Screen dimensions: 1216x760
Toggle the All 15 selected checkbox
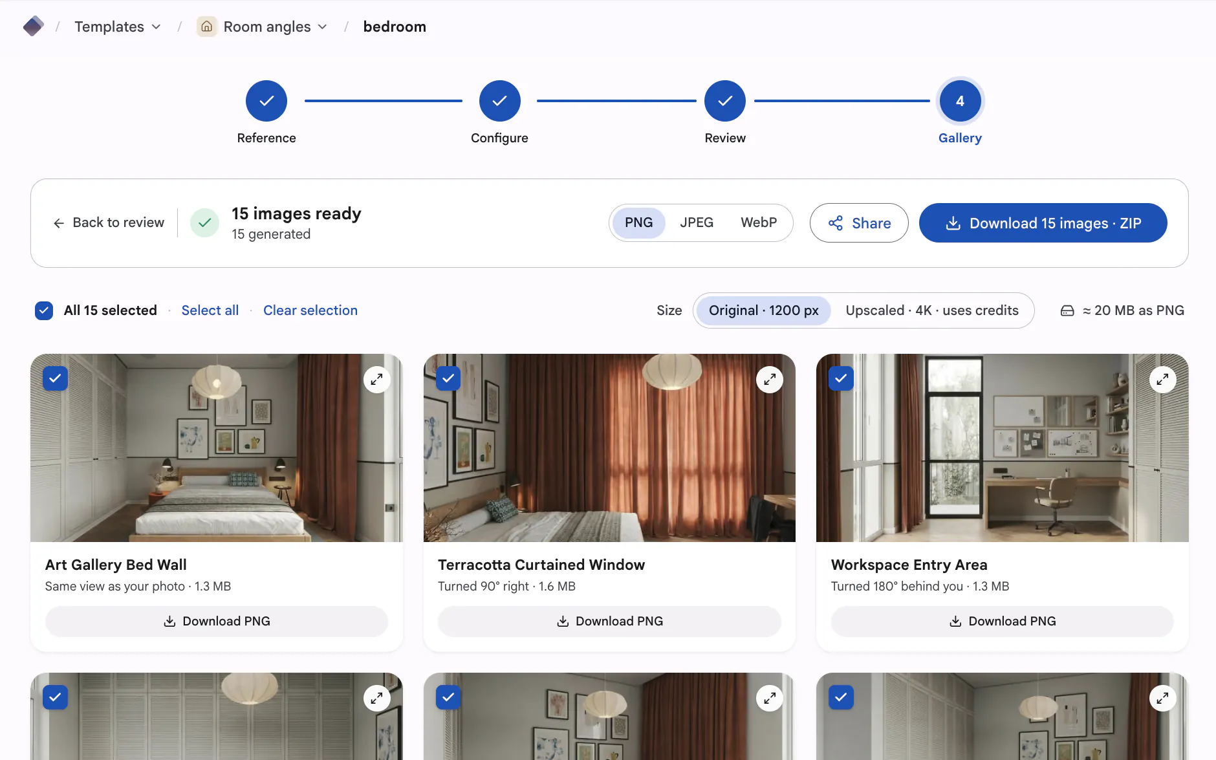(x=44, y=310)
